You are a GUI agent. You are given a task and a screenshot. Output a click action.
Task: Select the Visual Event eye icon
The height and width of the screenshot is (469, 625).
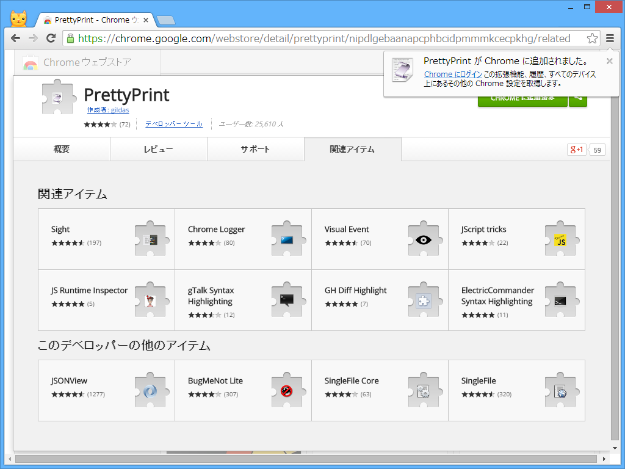coord(423,239)
